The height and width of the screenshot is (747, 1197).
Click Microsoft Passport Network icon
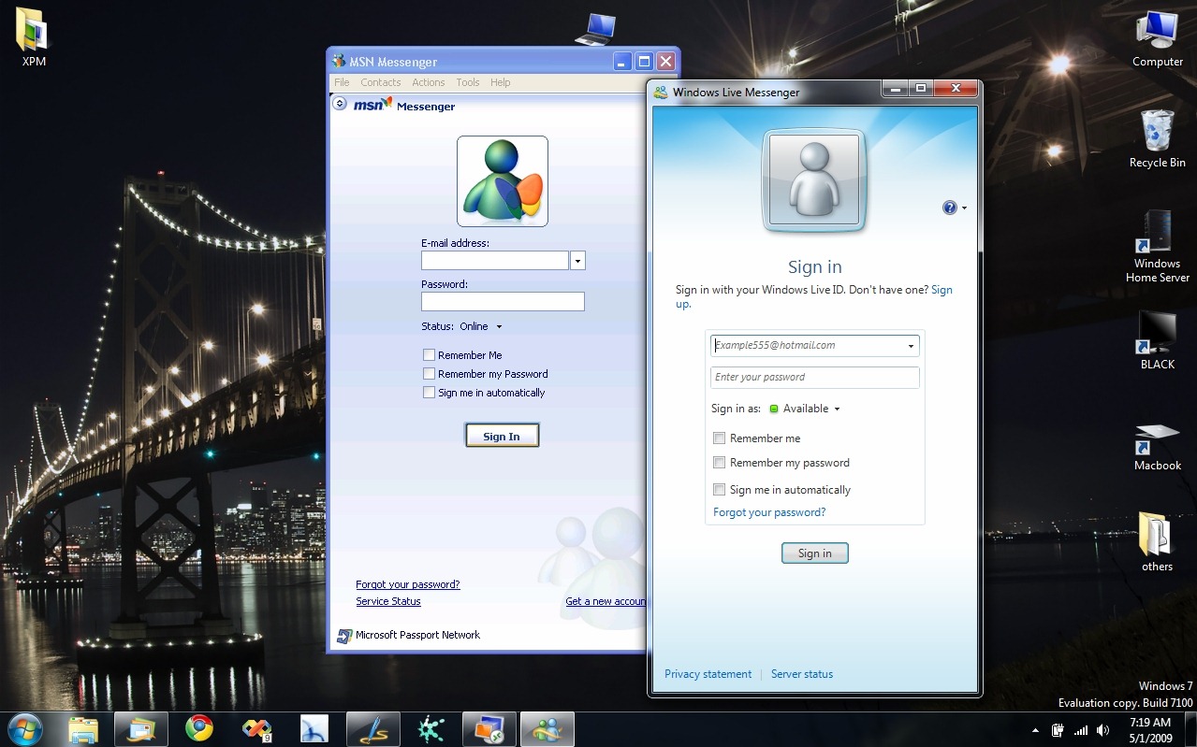tap(344, 636)
